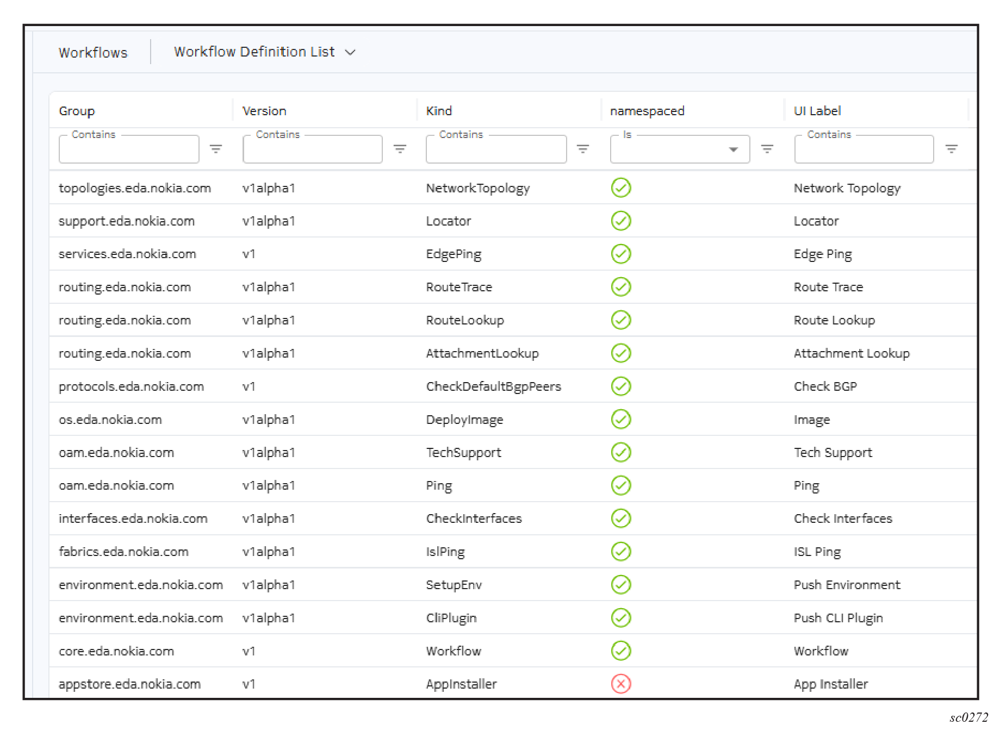1000x731 pixels.
Task: Focus the Kind Contains filter input
Action: (x=496, y=150)
